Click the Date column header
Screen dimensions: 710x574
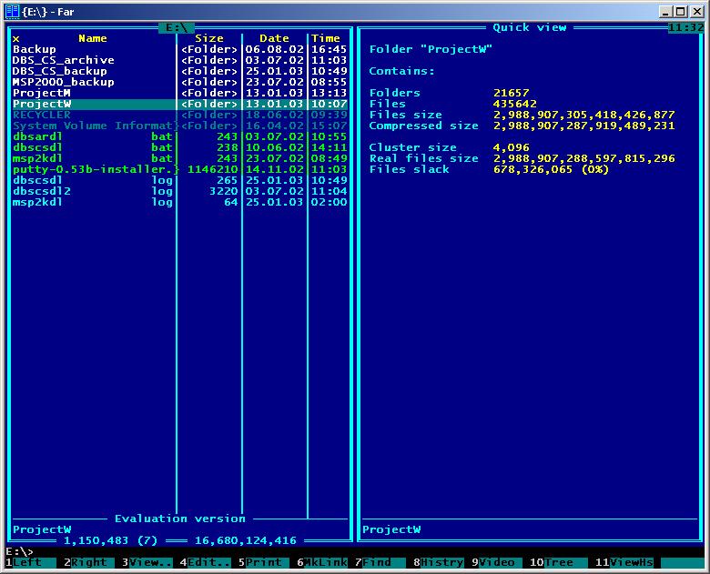[x=274, y=38]
